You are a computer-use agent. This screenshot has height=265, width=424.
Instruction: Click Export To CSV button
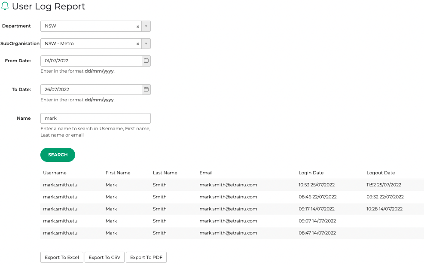104,257
